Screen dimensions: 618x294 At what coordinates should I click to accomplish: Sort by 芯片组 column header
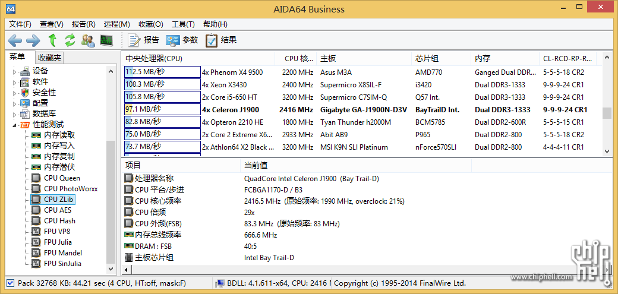pyautogui.click(x=442, y=59)
